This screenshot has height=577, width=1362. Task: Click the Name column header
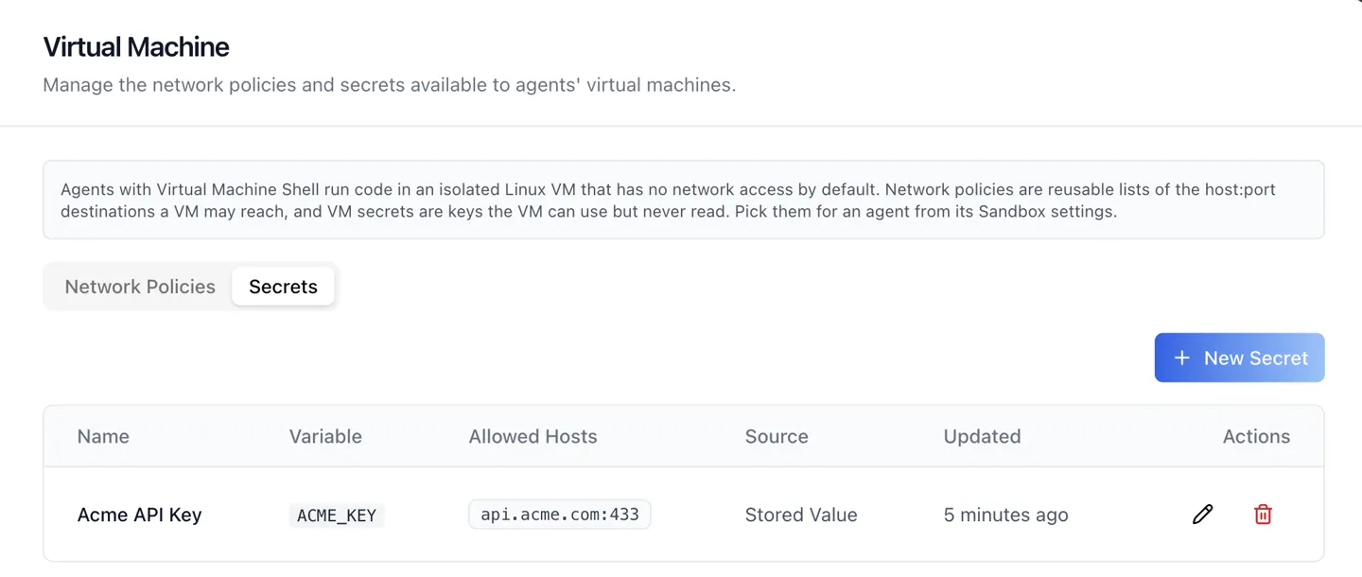point(103,436)
